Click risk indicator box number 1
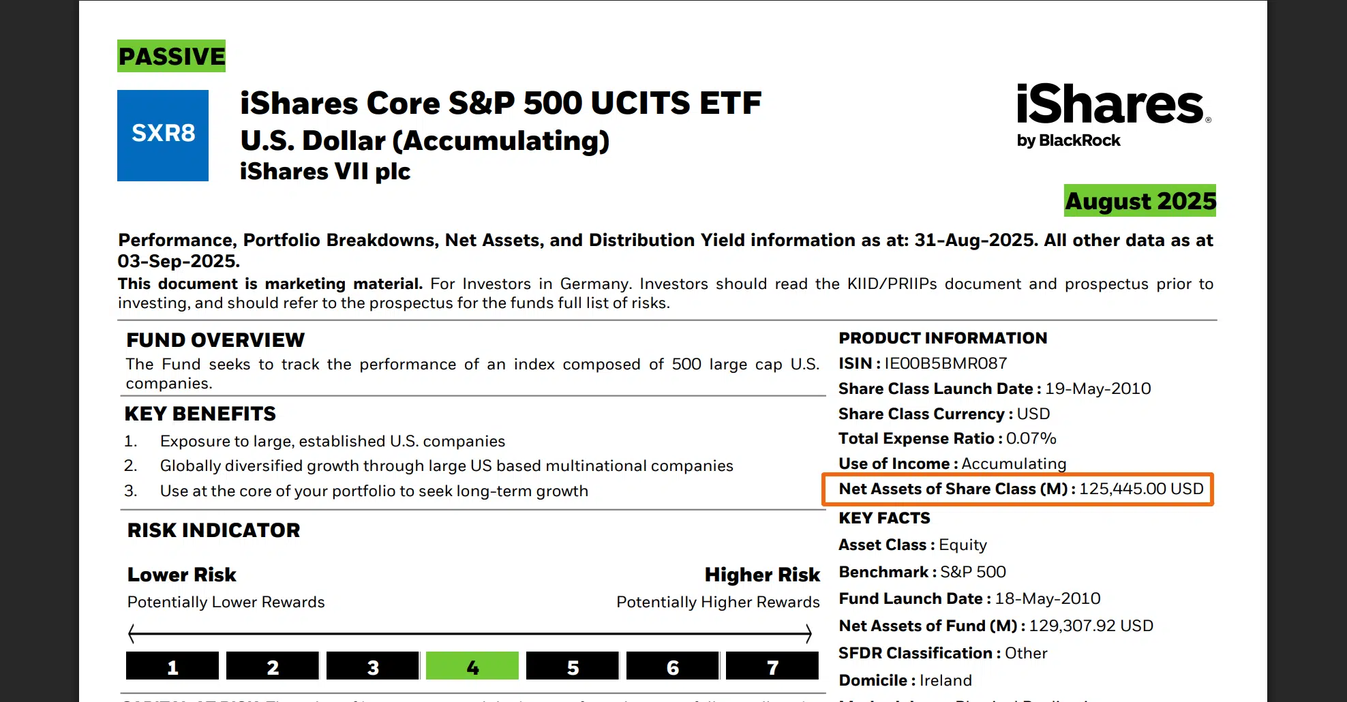 click(x=172, y=667)
